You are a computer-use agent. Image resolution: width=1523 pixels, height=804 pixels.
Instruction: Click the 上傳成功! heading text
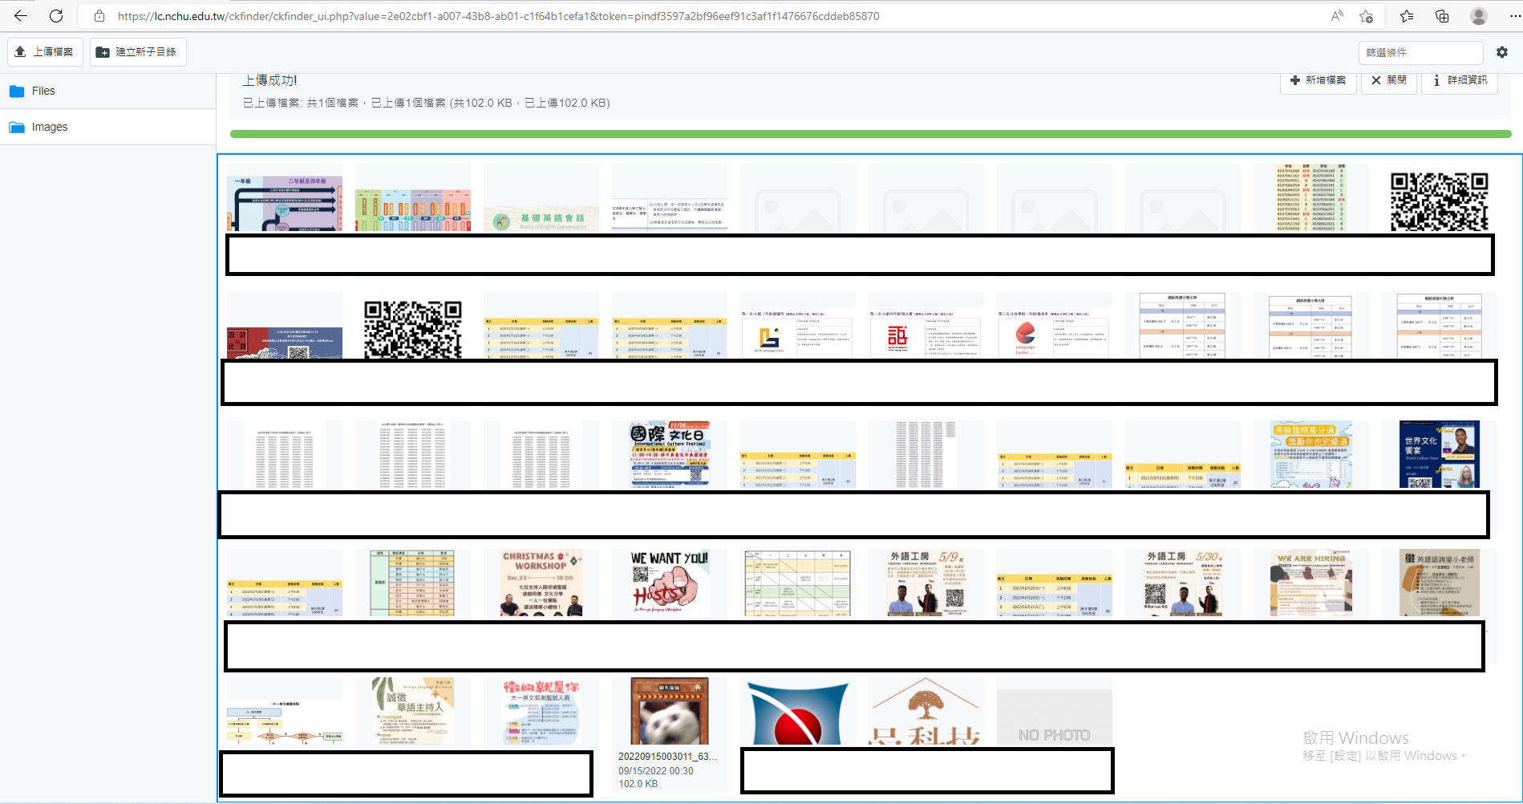tap(269, 80)
